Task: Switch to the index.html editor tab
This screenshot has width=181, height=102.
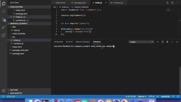Action: point(60,3)
